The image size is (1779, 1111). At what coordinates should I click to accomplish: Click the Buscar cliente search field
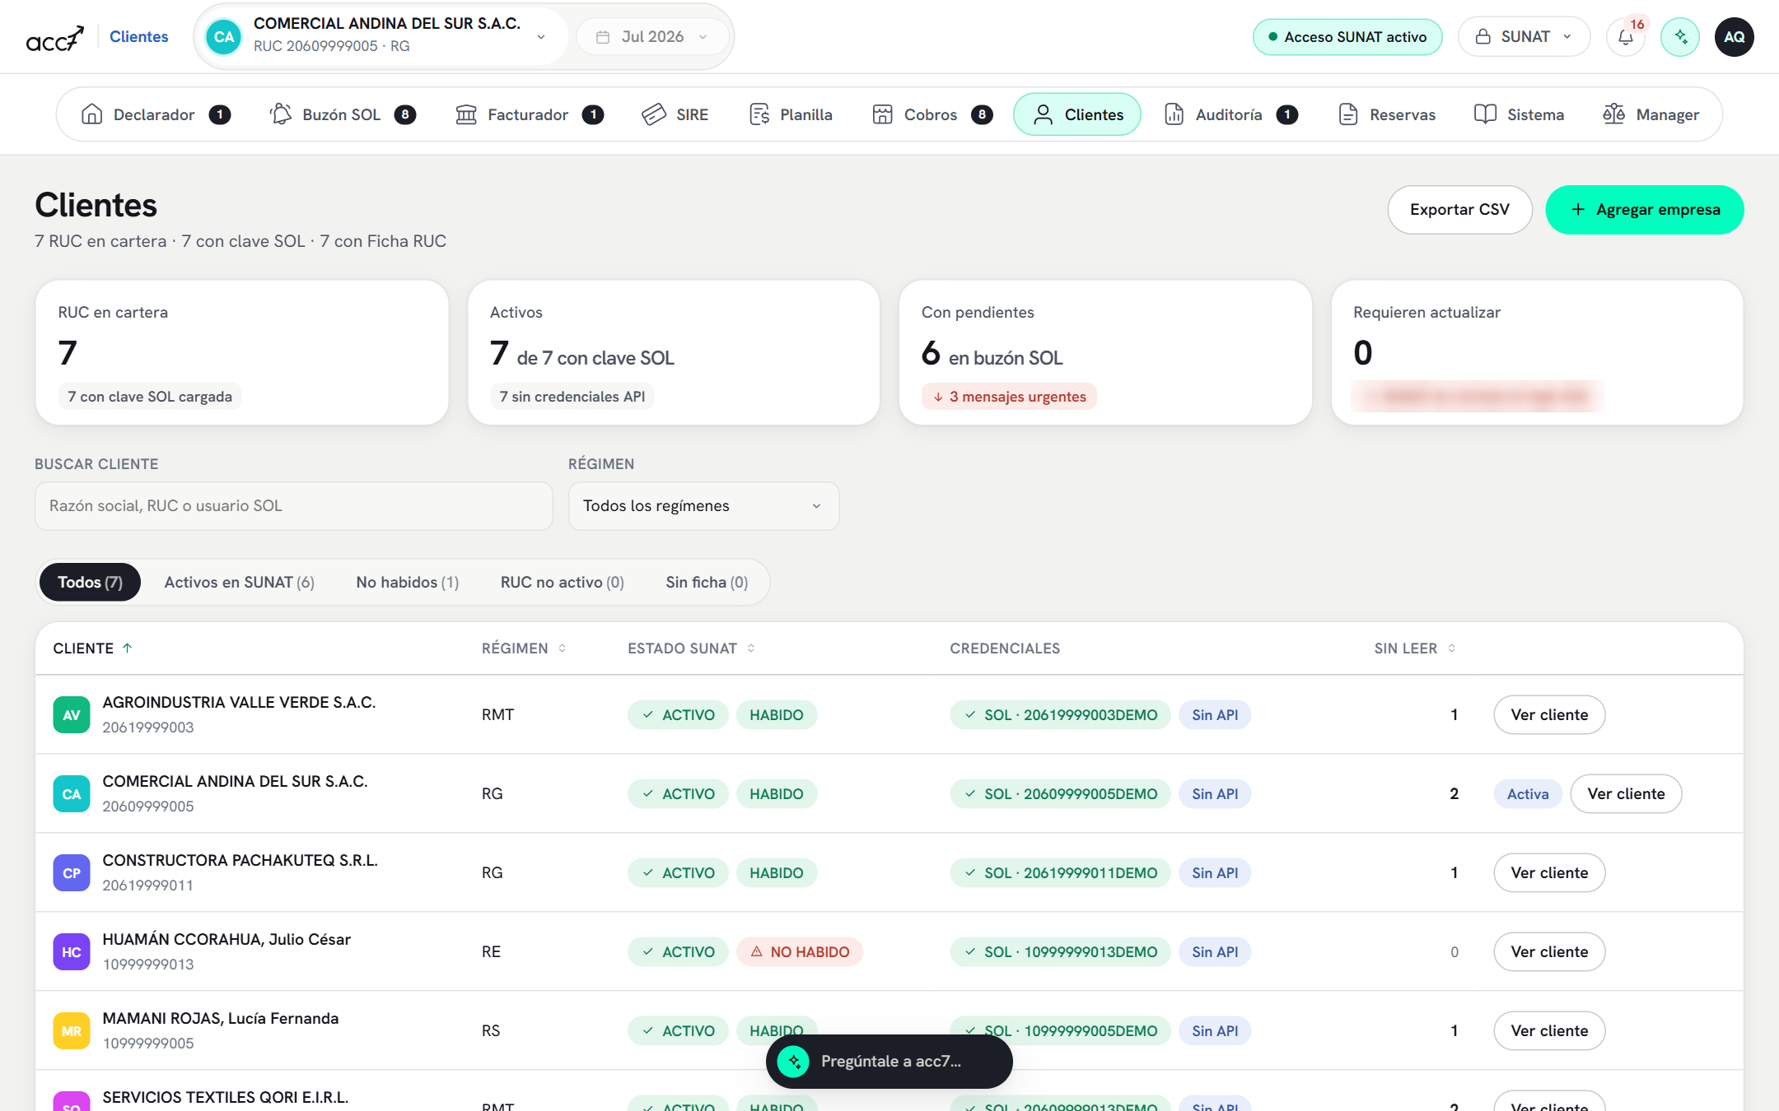point(293,506)
